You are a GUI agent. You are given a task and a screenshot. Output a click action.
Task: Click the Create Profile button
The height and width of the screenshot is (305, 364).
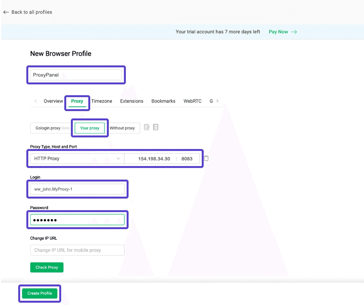39,293
